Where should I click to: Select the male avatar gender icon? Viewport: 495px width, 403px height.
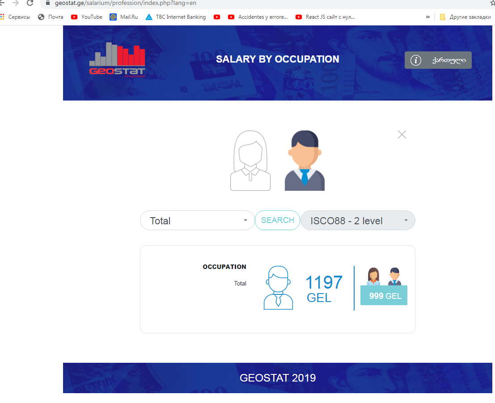coord(305,161)
